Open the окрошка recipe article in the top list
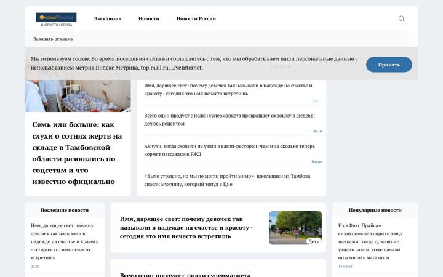 tap(229, 119)
